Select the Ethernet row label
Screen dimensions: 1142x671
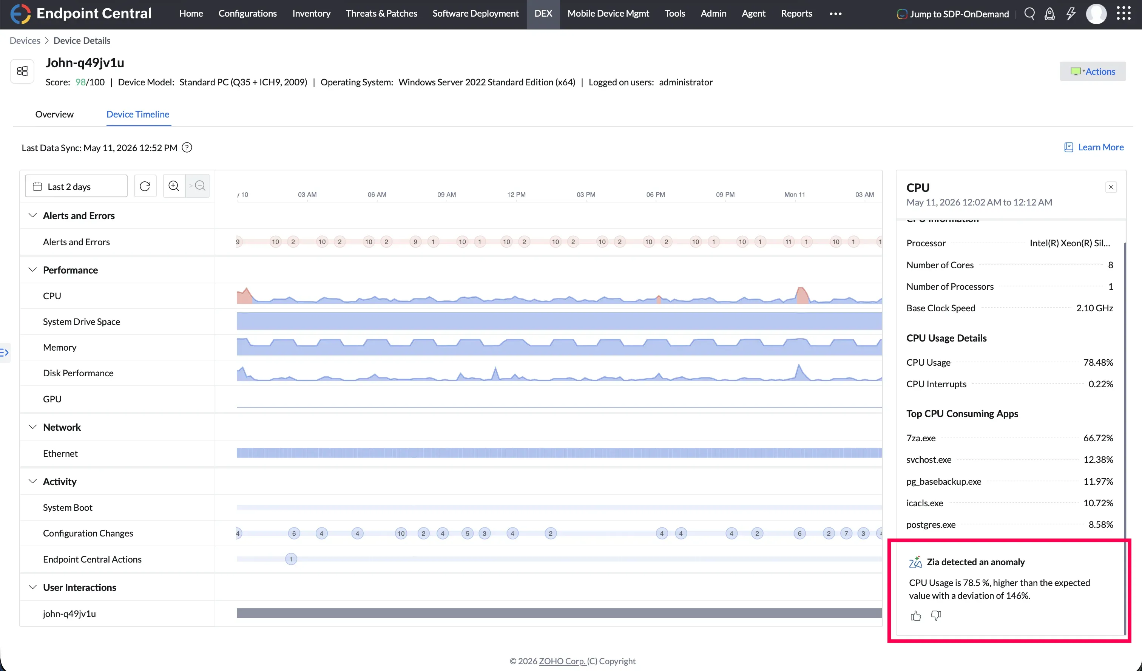60,453
